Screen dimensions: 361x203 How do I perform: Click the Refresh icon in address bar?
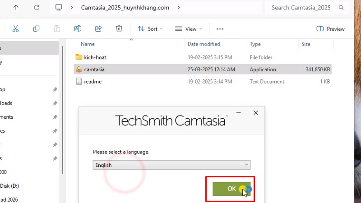[x=37, y=8]
